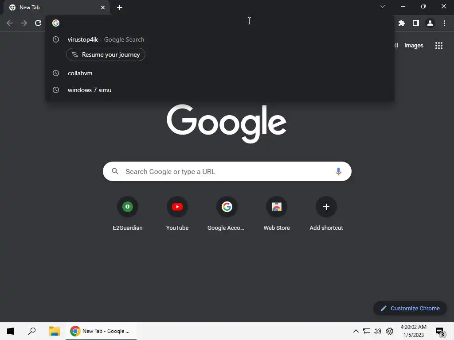Open the Windows Start menu
The height and width of the screenshot is (340, 454).
pyautogui.click(x=11, y=331)
